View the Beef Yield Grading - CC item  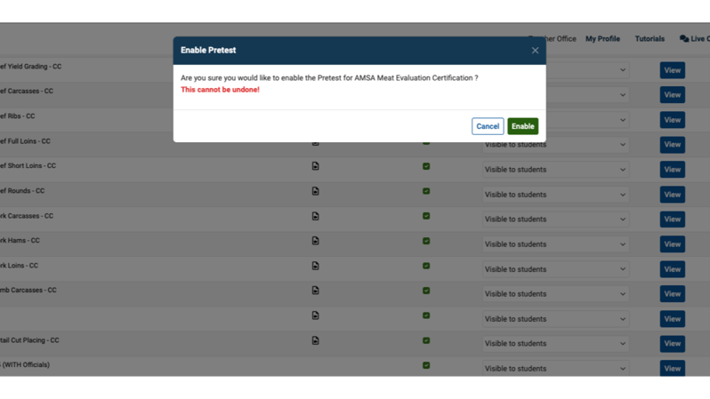pos(672,70)
